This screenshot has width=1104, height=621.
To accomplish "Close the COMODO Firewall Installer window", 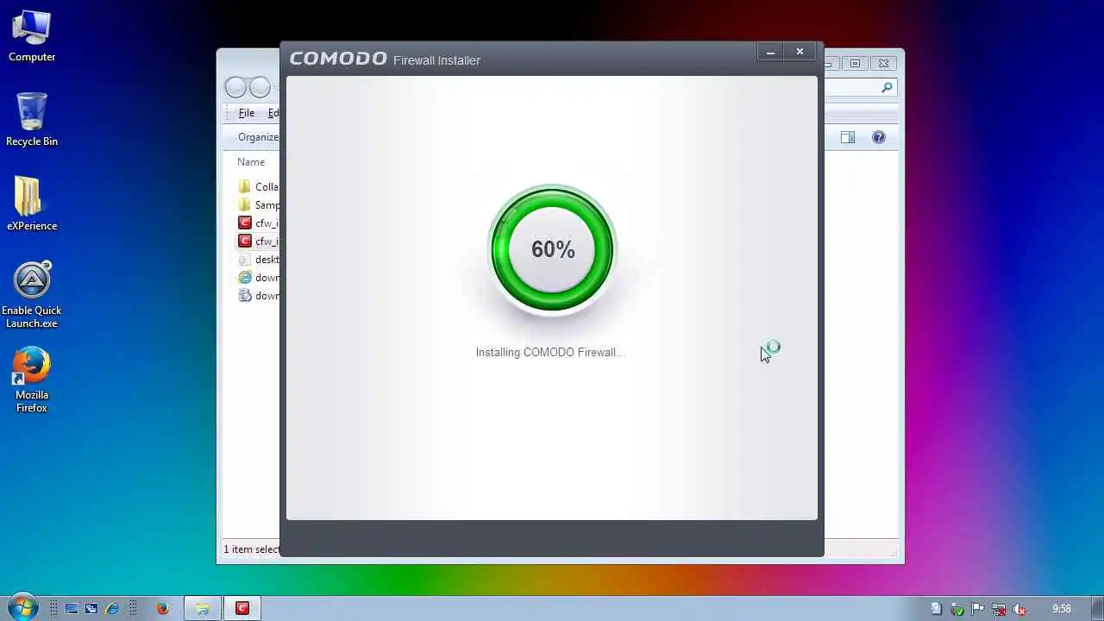I will coord(800,52).
